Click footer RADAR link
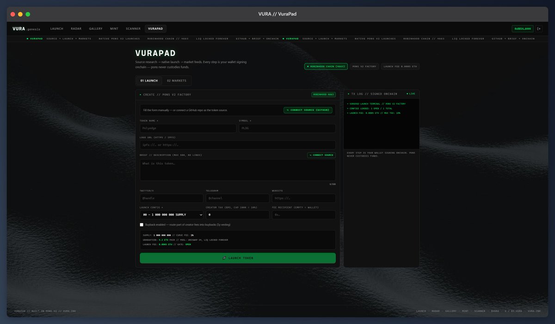Screen dimensions: 555x324 tap(436, 311)
